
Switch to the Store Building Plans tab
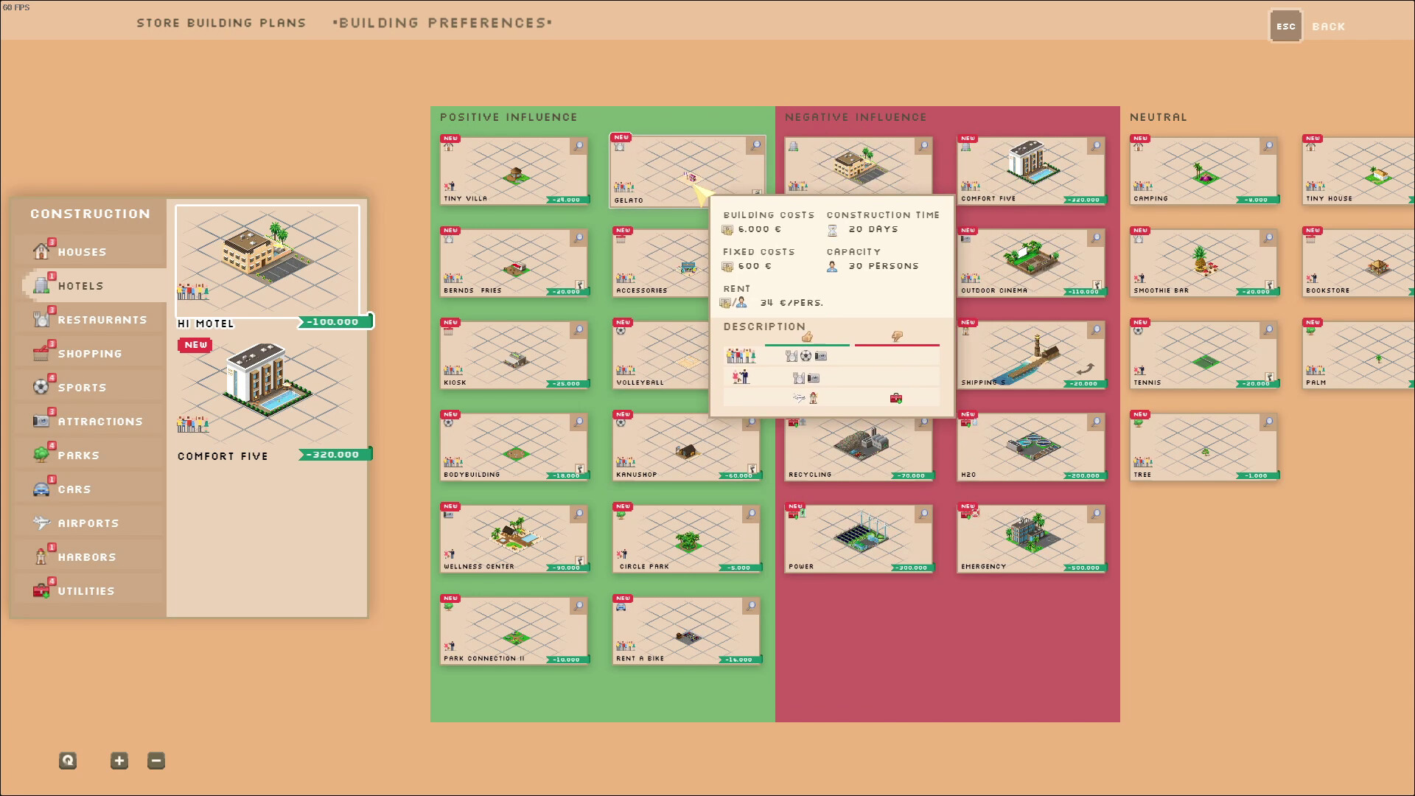point(220,23)
